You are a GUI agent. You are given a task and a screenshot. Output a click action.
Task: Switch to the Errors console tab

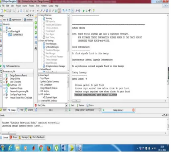tap(14, 137)
